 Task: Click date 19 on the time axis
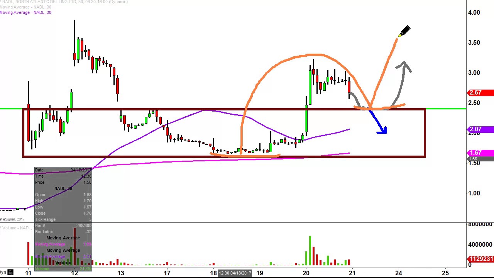point(260,273)
